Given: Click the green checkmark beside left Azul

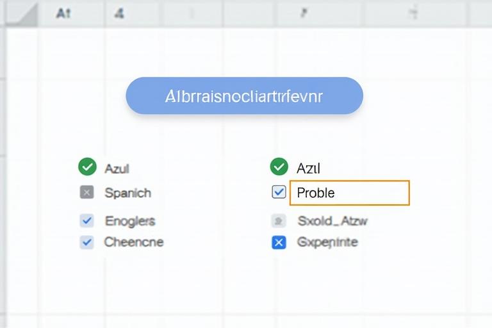Looking at the screenshot, I should 87,167.
